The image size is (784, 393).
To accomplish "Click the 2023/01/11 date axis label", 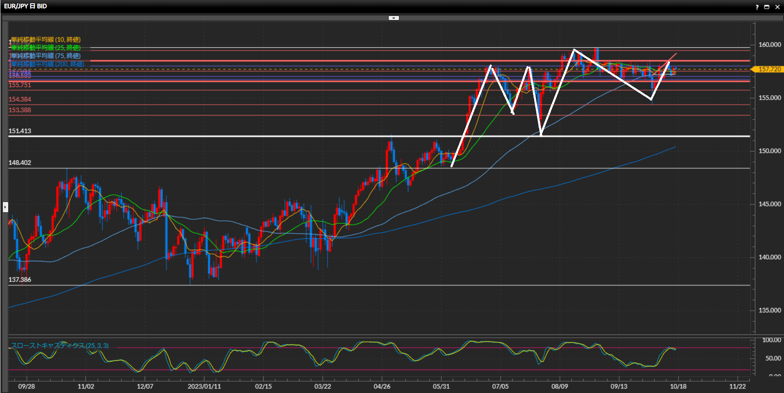I will point(204,386).
